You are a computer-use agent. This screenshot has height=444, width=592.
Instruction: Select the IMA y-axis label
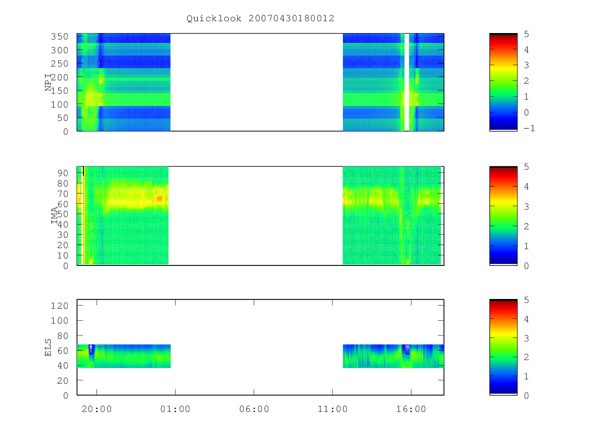point(55,216)
